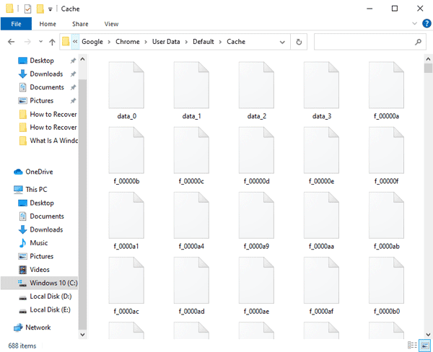Open the View ribbon tab
The width and height of the screenshot is (433, 352).
[111, 24]
